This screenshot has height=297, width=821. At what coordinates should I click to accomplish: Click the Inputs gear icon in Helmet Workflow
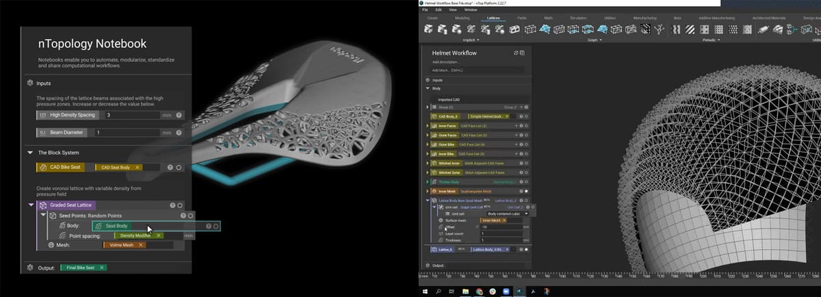click(x=427, y=80)
